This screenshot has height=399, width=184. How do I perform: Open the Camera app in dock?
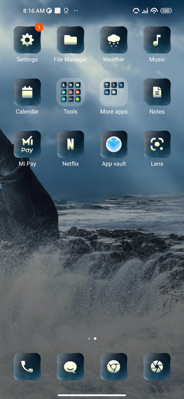[x=157, y=367]
